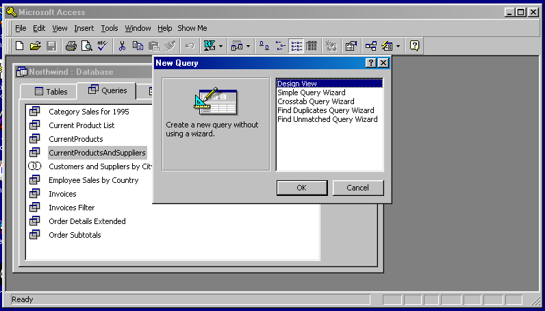Expand the OfficeLinks dropdown arrow
This screenshot has width=545, height=311.
point(220,46)
